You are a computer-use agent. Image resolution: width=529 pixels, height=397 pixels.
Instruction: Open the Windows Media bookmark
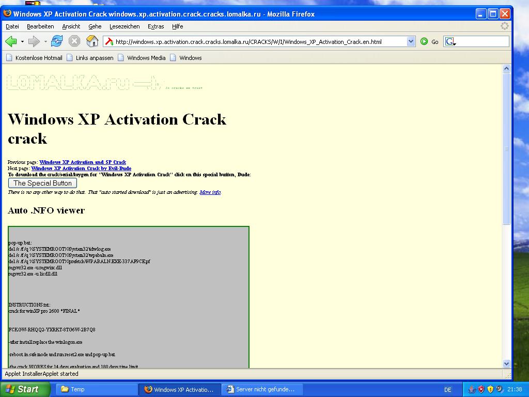[x=142, y=58]
